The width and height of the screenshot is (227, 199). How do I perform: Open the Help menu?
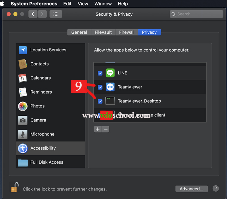[x=123, y=4]
